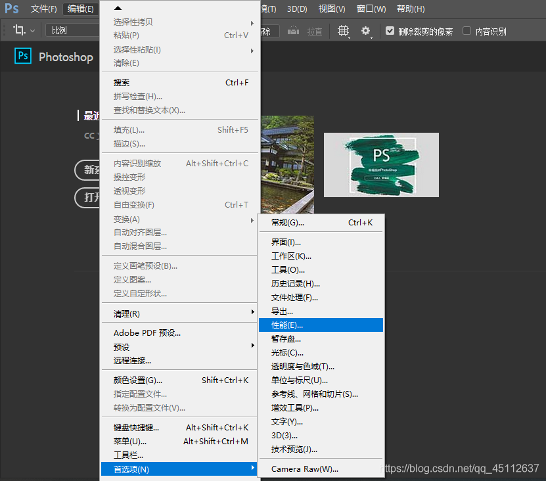This screenshot has width=546, height=481.
Task: Choose 常规(G)... preferences
Action: [x=321, y=223]
